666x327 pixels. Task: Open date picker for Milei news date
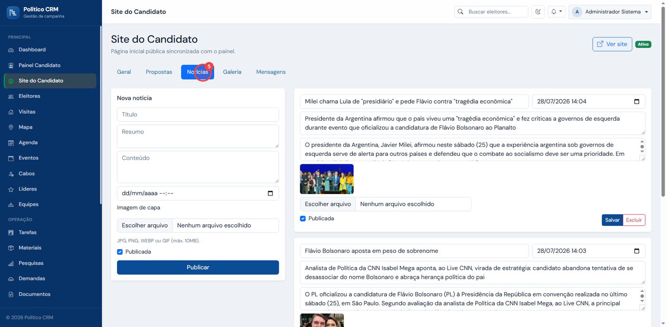(x=637, y=101)
